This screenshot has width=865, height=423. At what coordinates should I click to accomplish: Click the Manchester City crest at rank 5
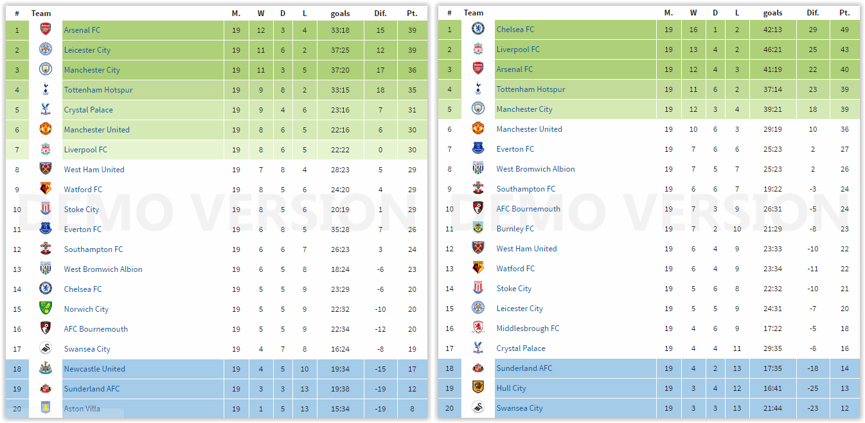coord(478,109)
